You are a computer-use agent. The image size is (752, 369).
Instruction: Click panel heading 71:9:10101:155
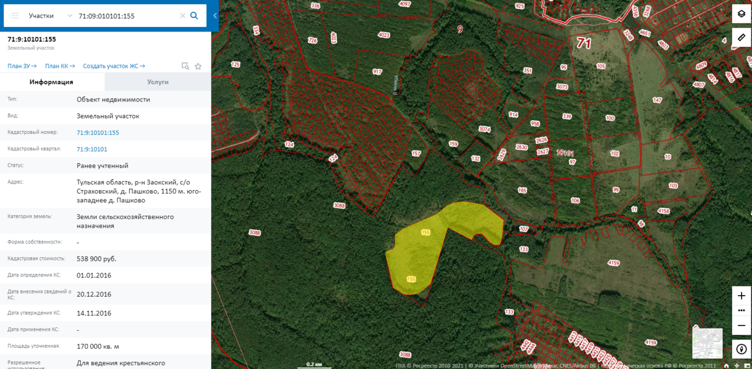coord(32,39)
